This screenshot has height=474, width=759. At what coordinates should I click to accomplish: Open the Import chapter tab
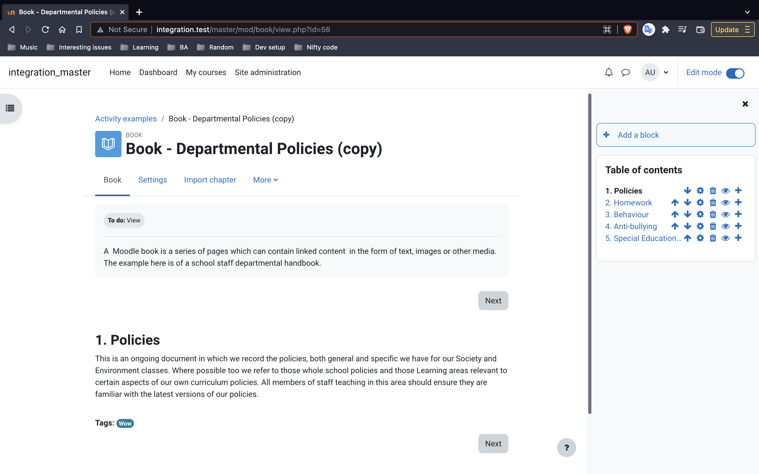(210, 180)
